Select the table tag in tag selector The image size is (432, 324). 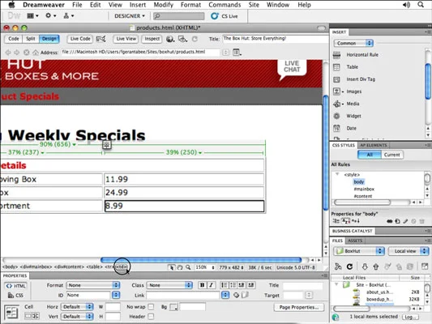[x=95, y=266]
